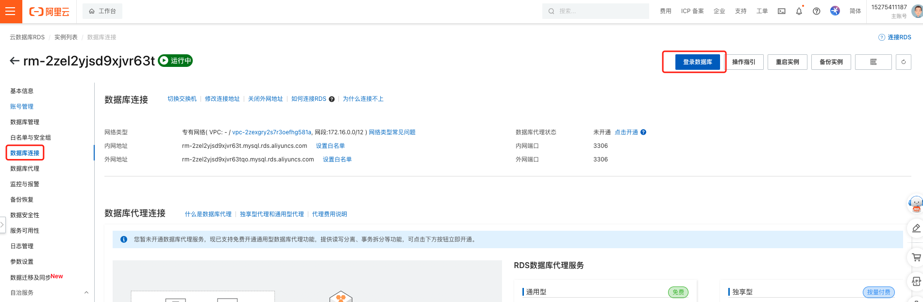Select 白名单与安全组 in sidebar

pos(31,138)
